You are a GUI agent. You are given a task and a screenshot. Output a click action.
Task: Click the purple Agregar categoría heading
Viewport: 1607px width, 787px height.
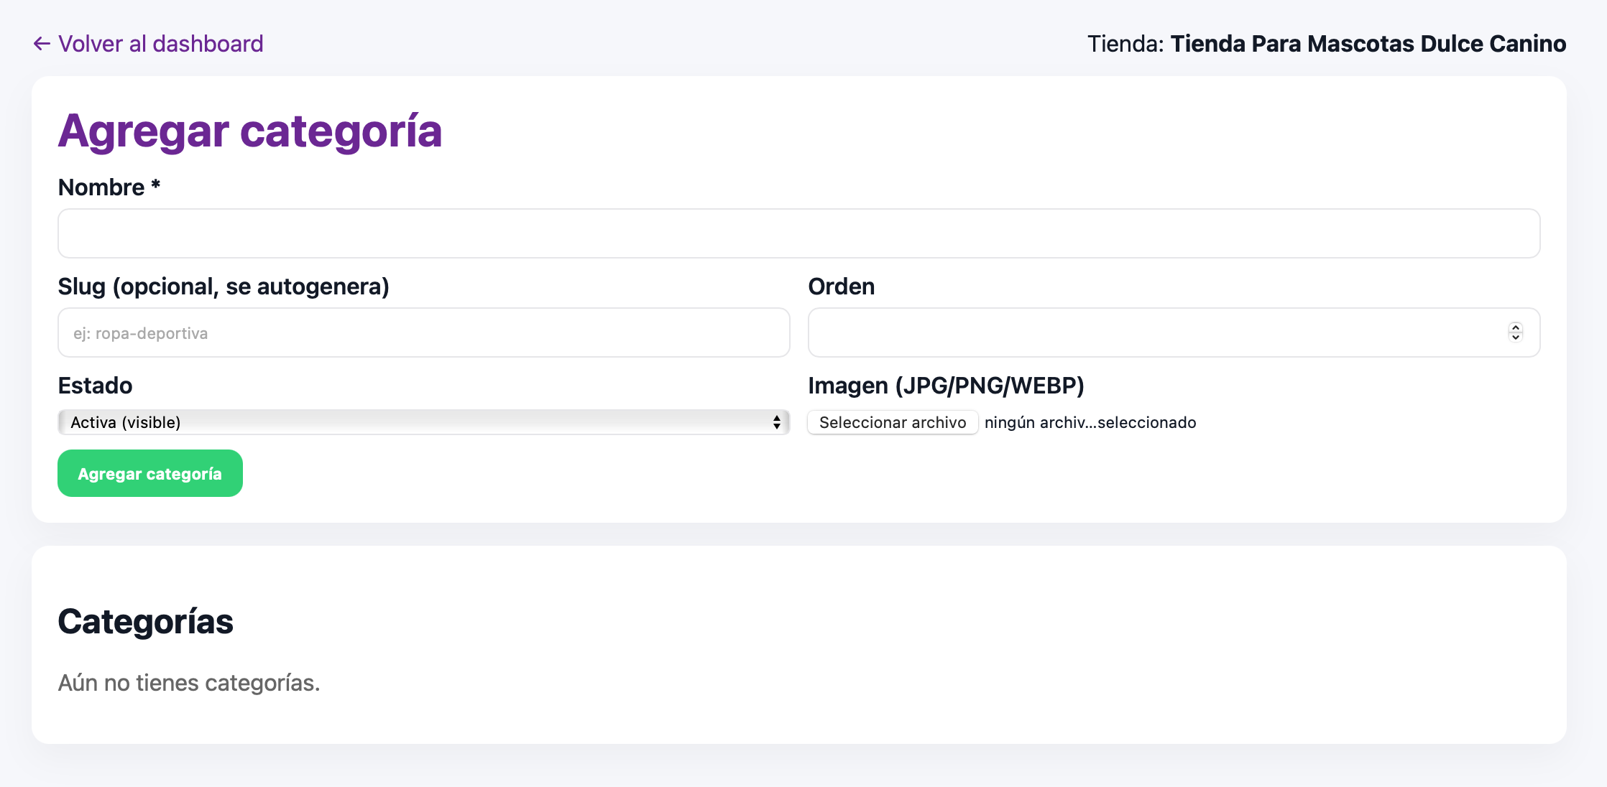point(249,131)
